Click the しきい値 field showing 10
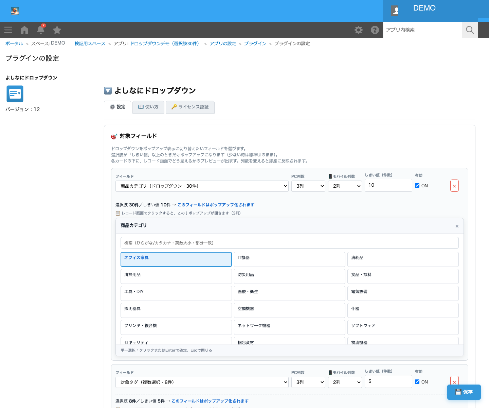 tap(388, 185)
